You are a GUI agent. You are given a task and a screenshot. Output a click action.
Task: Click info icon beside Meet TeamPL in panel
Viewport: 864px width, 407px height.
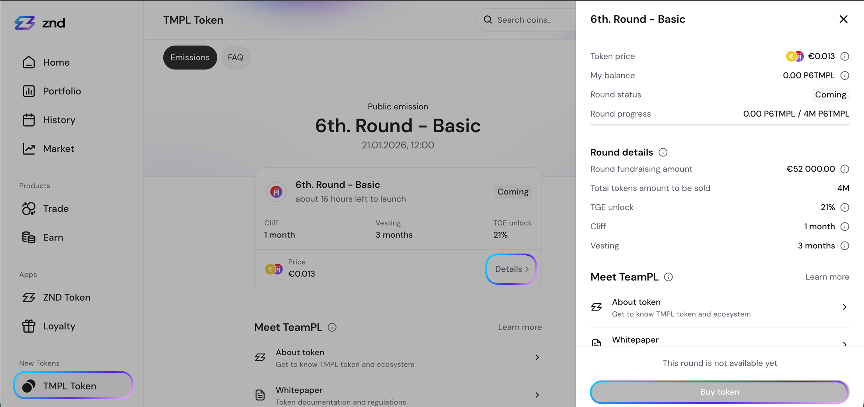[668, 277]
